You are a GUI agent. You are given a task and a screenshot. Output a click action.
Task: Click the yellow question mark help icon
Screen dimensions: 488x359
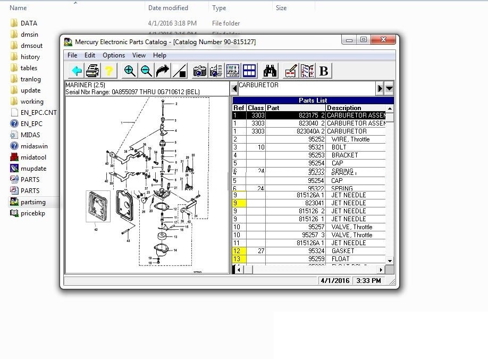[x=108, y=71]
